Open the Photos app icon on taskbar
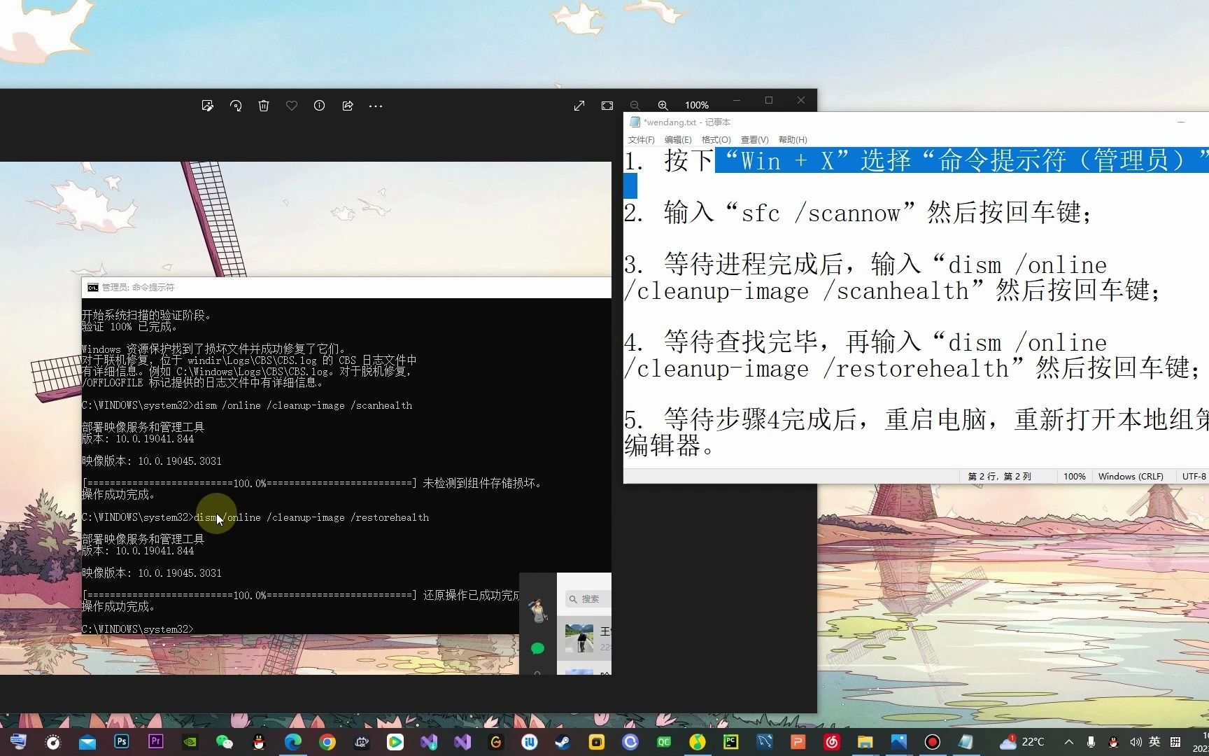This screenshot has height=756, width=1209. coord(899,742)
